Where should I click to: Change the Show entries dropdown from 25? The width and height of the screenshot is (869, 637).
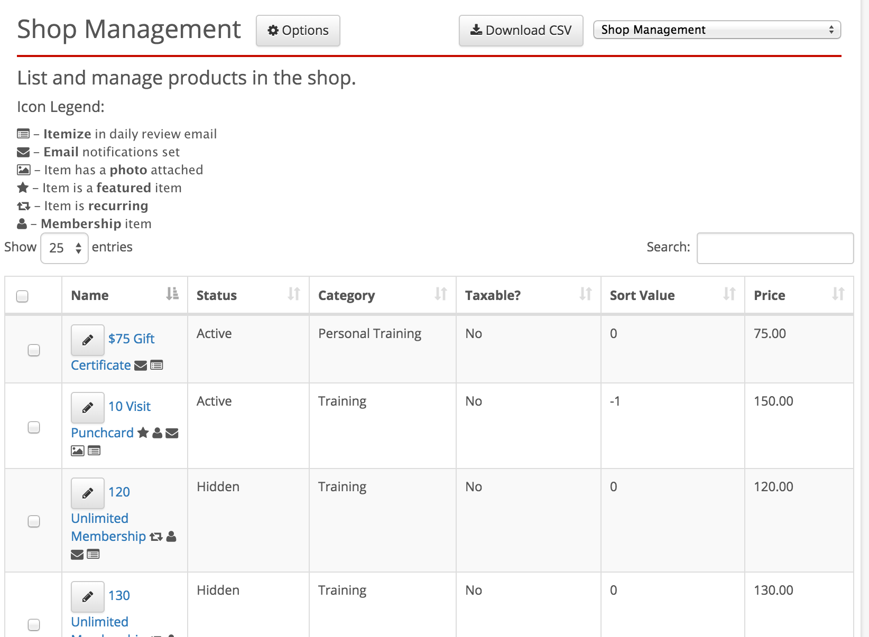[x=64, y=247]
